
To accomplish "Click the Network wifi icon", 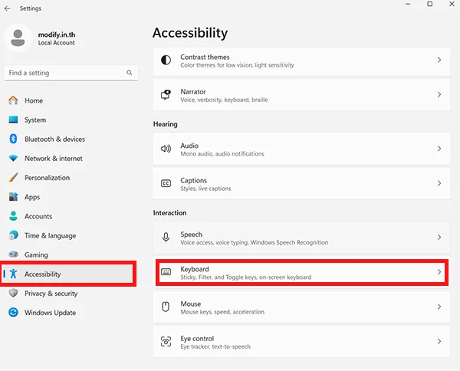I will click(x=13, y=159).
